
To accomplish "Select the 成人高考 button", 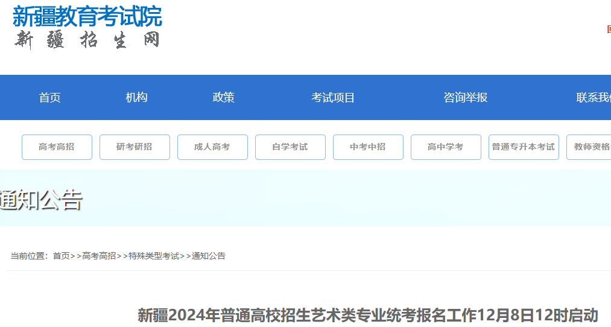I will click(212, 147).
